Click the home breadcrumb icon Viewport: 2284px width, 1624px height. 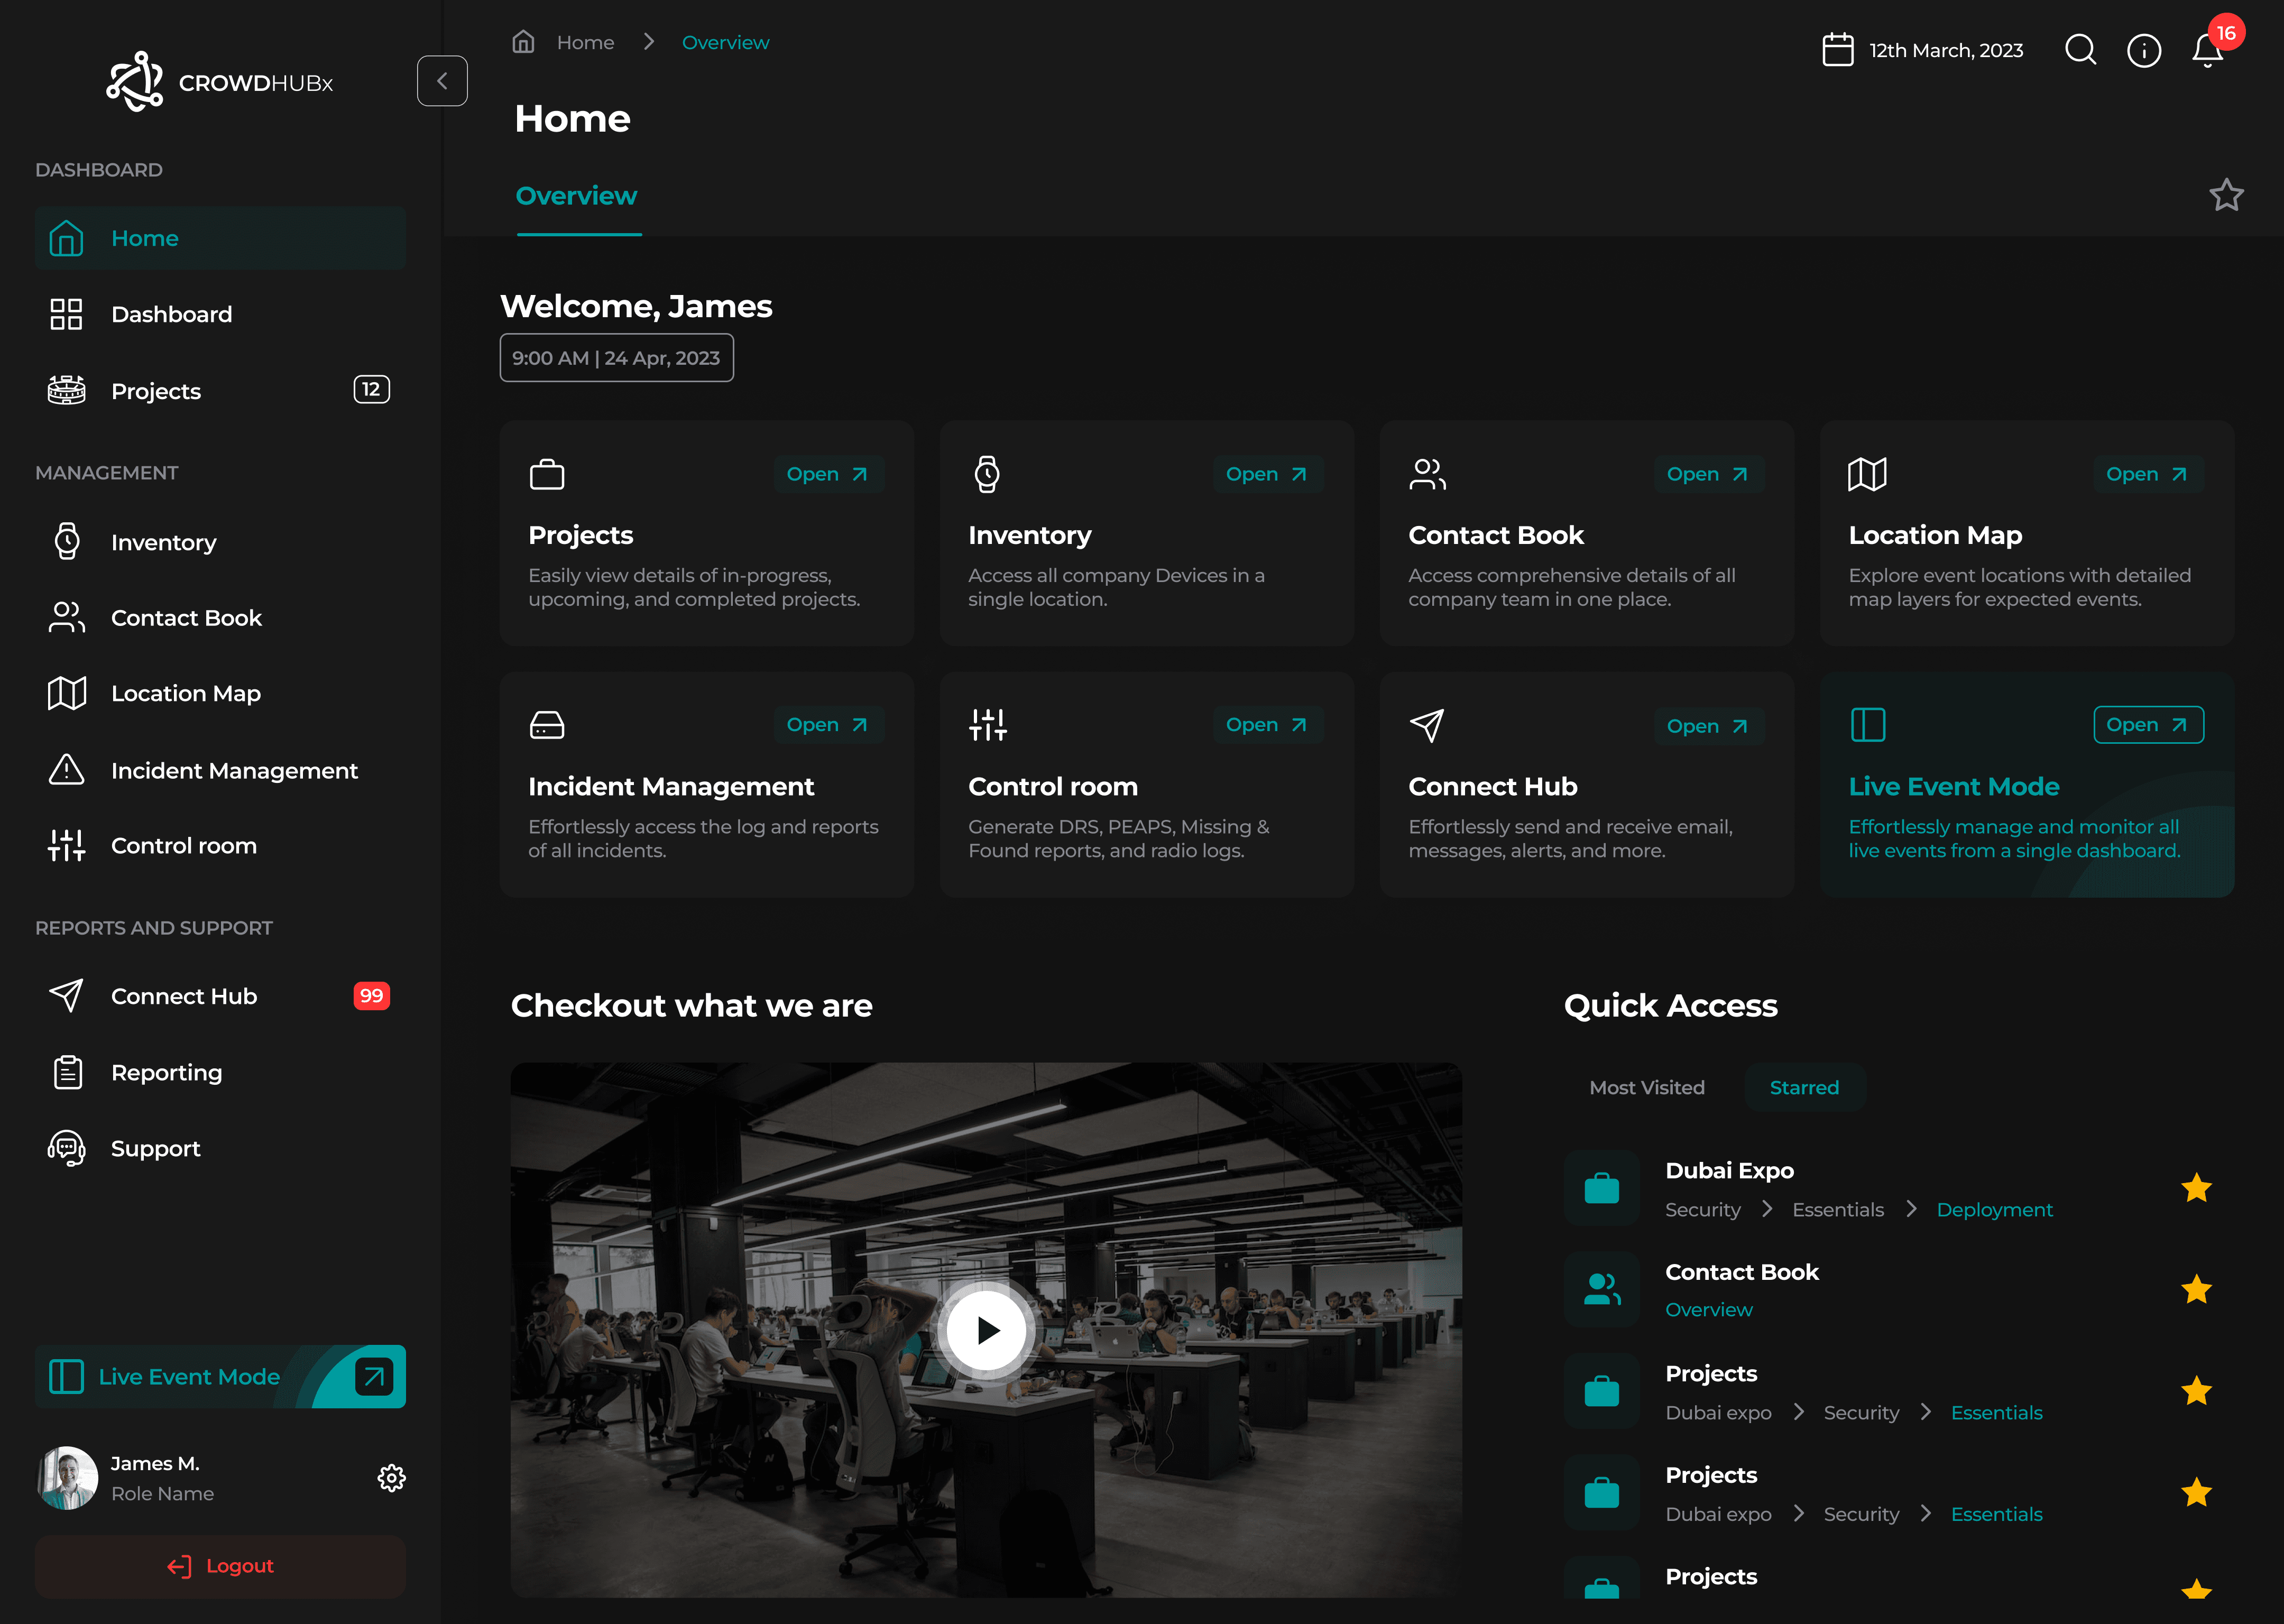click(523, 42)
